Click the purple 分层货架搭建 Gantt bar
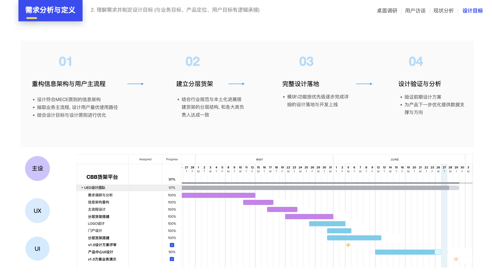Screen dimensions: 492x276 [309, 217]
